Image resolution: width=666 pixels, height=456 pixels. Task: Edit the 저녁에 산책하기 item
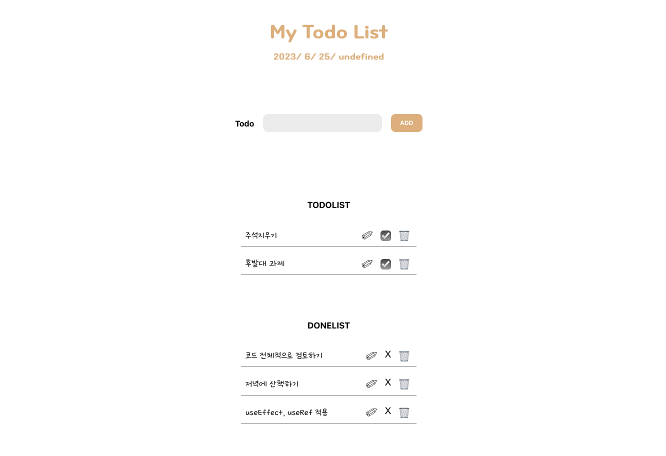pyautogui.click(x=371, y=384)
